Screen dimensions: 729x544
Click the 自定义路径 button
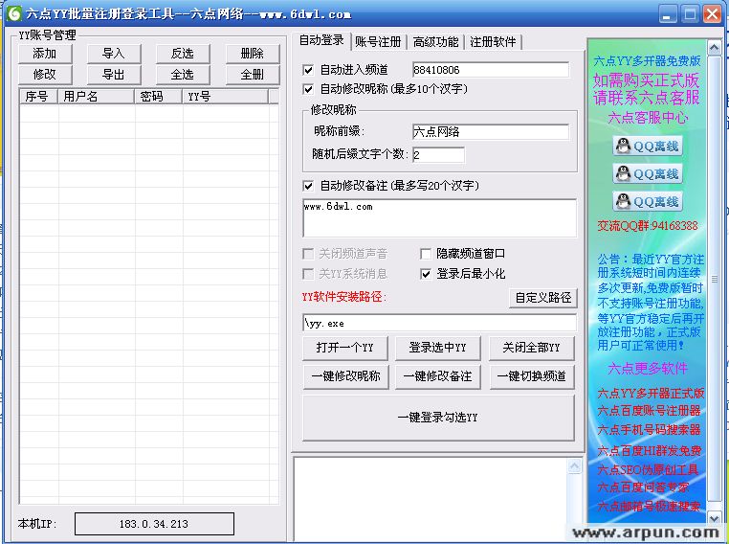pyautogui.click(x=543, y=298)
